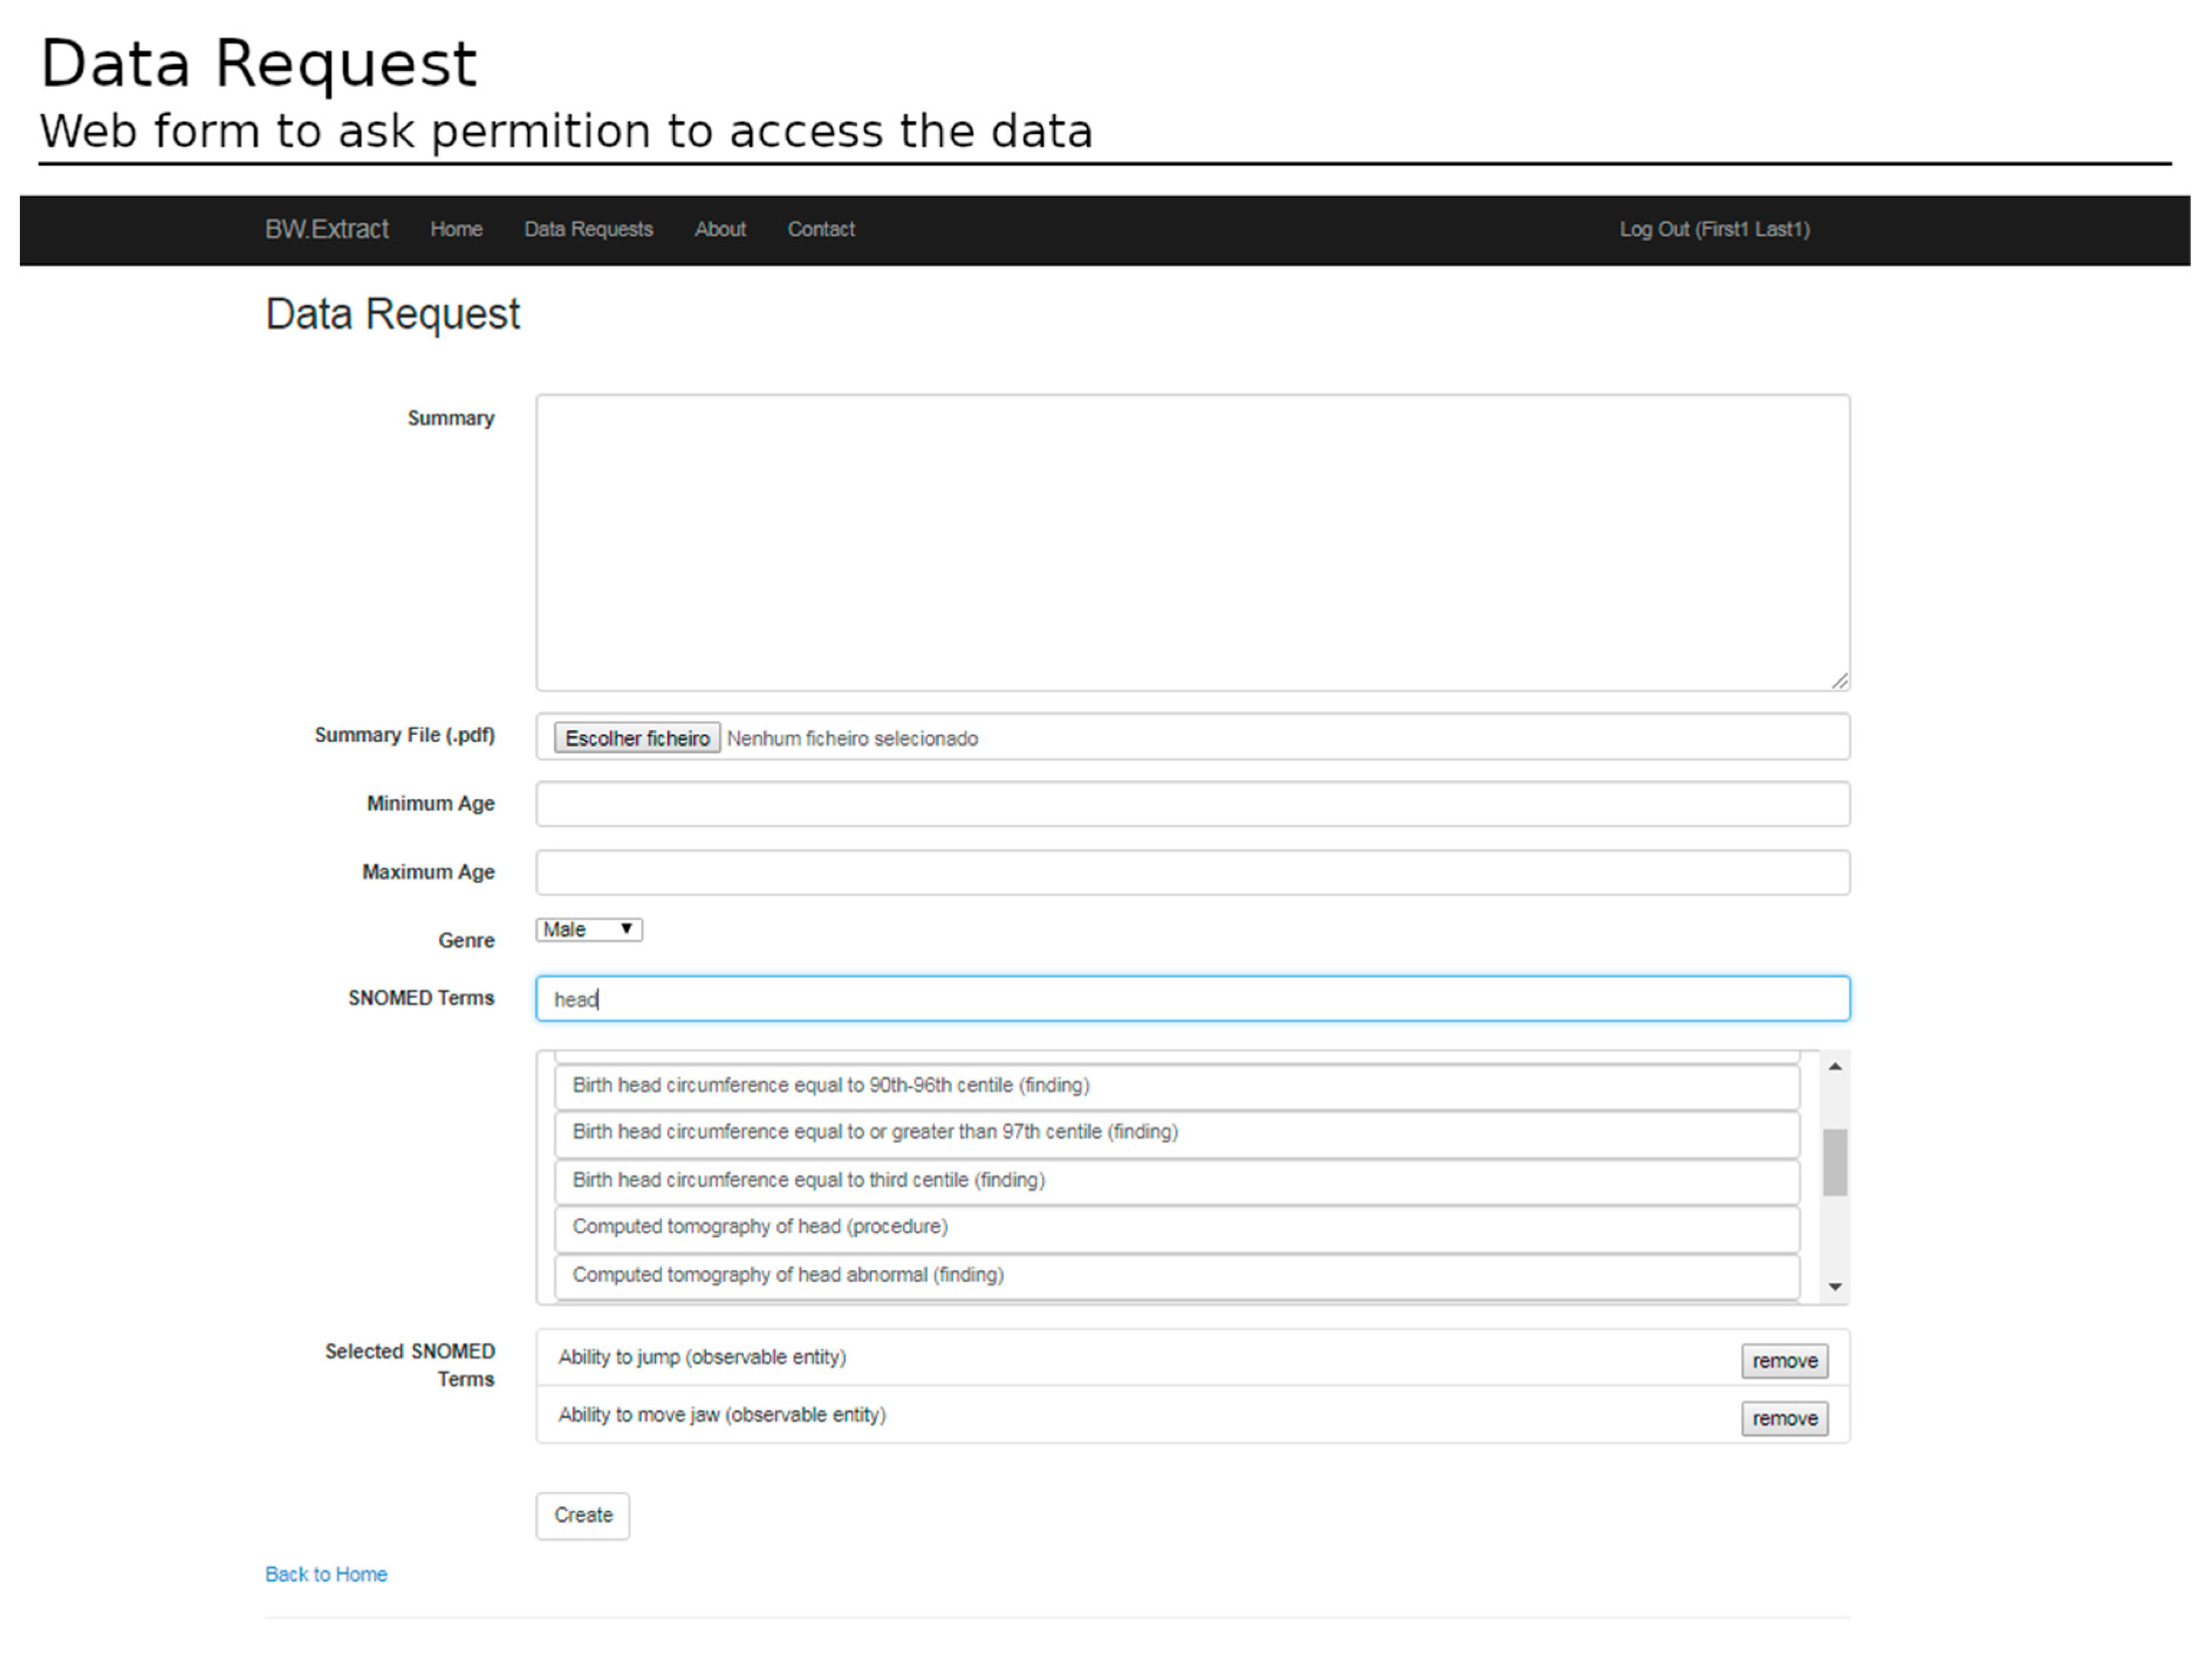2212x1655 pixels.
Task: Focus the Maximum Age field
Action: coord(1192,872)
